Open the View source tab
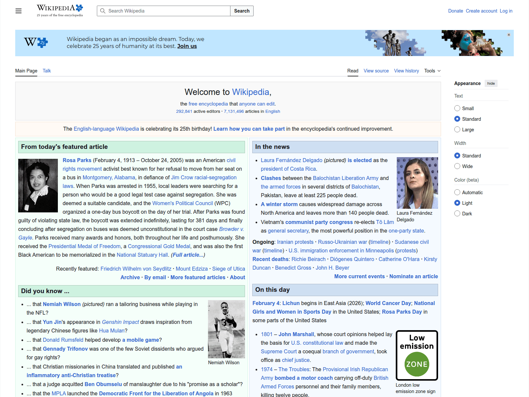The height and width of the screenshot is (397, 529). tap(376, 71)
